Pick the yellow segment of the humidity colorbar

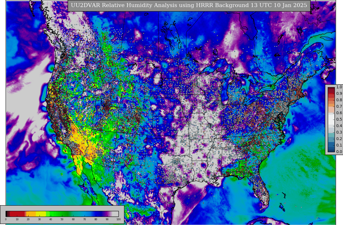pos(41,214)
